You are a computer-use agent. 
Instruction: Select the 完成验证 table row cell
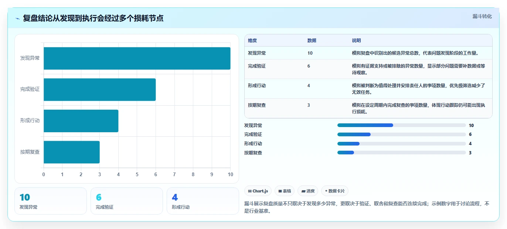coord(257,66)
